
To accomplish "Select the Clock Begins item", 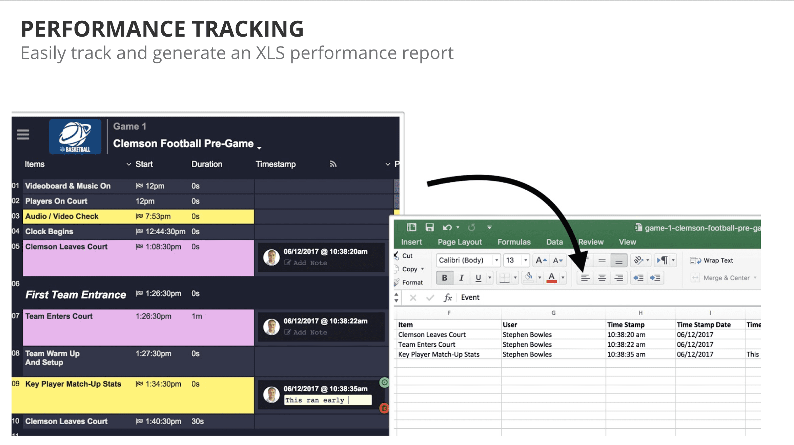I will point(138,231).
